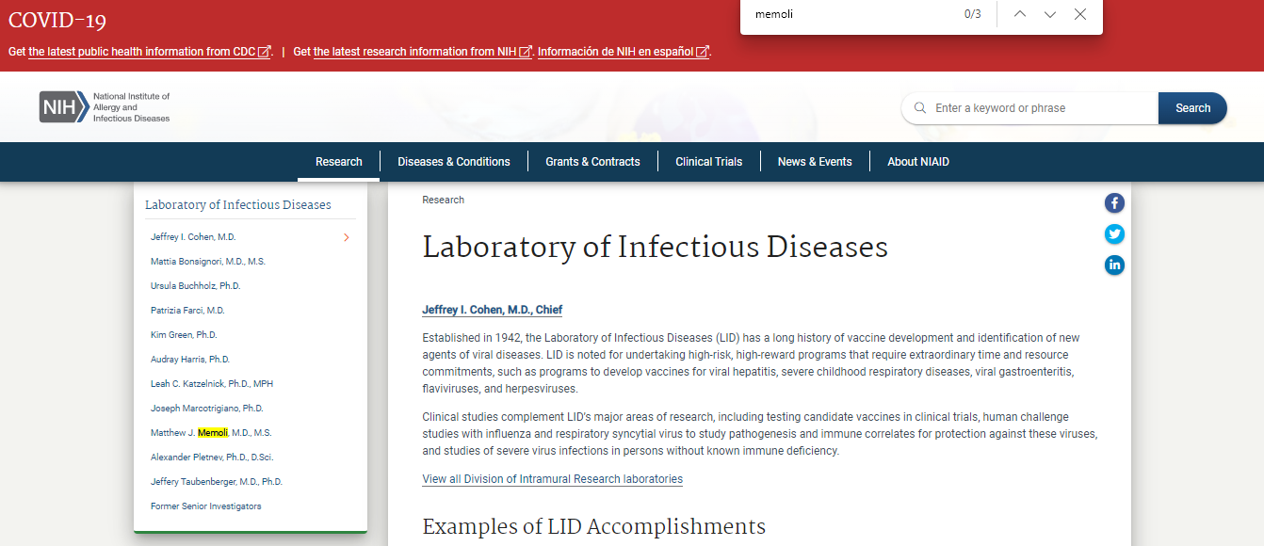1264x546 pixels.
Task: Open the Clinical Trials menu
Action: click(x=709, y=162)
